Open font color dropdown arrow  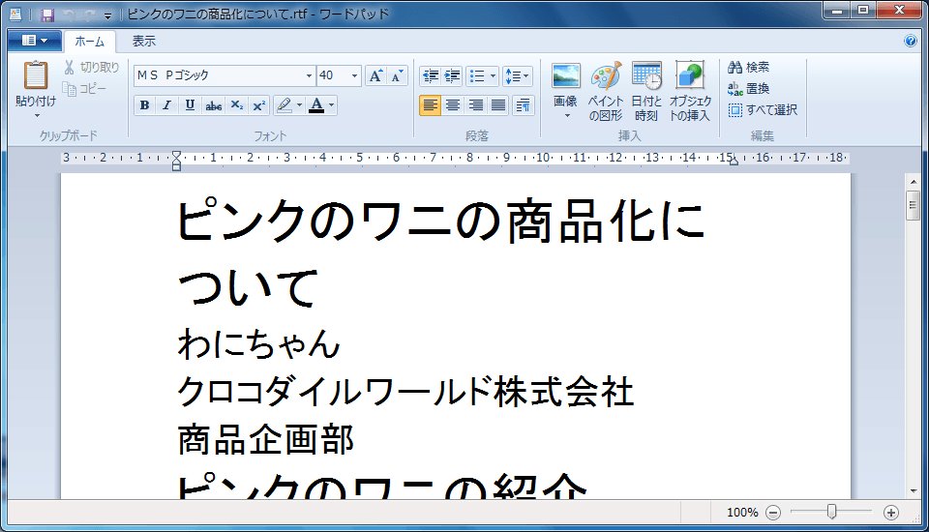tap(331, 105)
